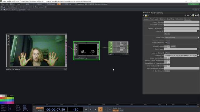This screenshot has width=200, height=112.
Task: Toggle Reload .tox on Start switch
Action: 167,58
